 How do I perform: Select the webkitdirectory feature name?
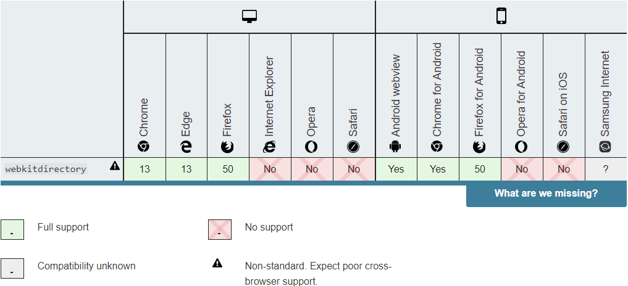[x=46, y=169]
